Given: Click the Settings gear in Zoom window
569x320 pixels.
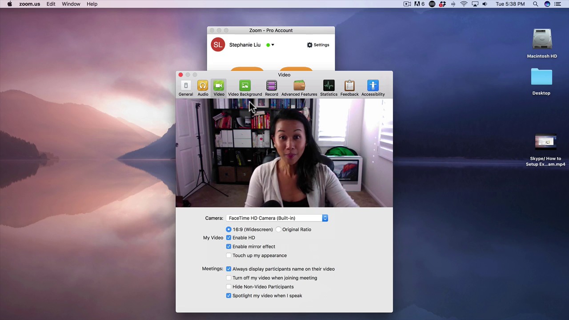Looking at the screenshot, I should coord(318,45).
